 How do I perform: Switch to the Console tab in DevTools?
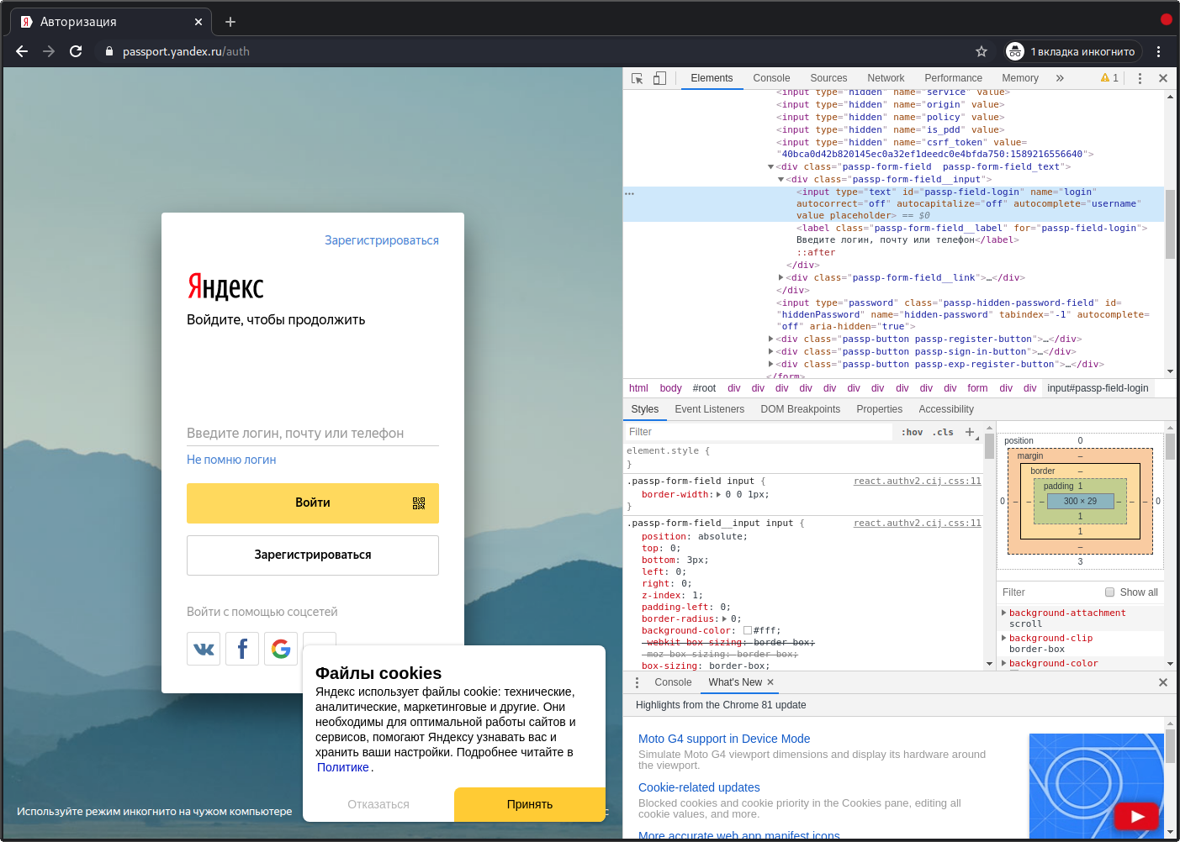click(x=771, y=78)
